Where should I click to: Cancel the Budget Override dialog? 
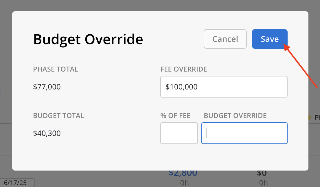[x=225, y=39]
